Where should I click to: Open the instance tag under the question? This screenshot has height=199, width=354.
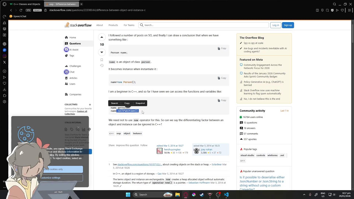point(137,133)
